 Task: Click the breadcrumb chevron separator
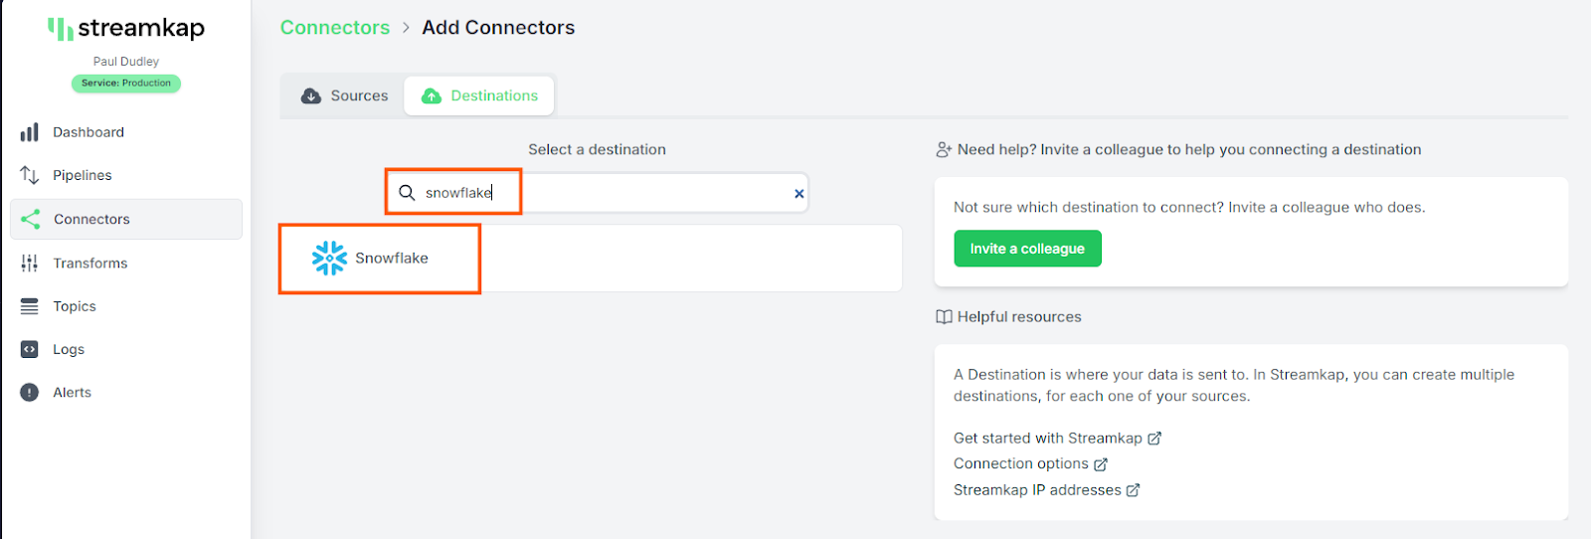[x=406, y=28]
